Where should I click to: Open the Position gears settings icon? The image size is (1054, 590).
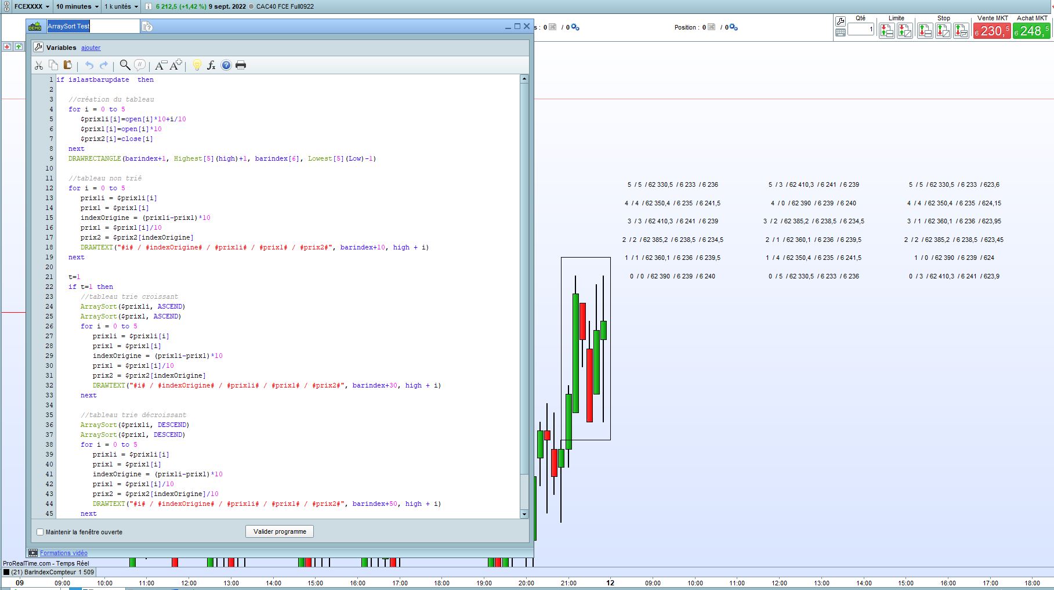point(733,27)
